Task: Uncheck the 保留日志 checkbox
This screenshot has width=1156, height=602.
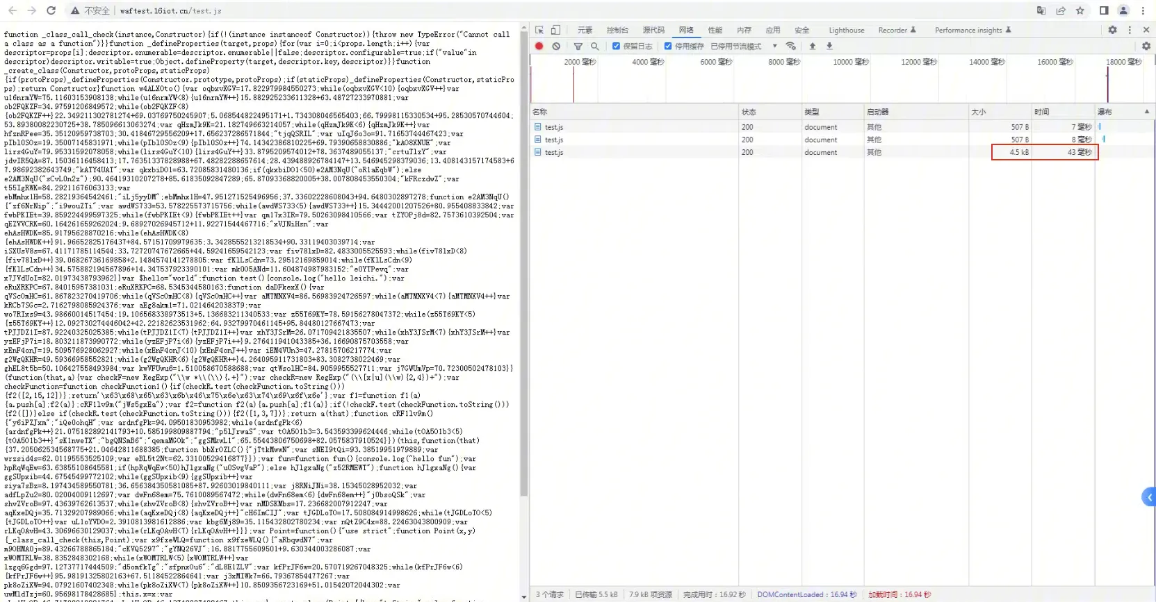Action: tap(616, 47)
